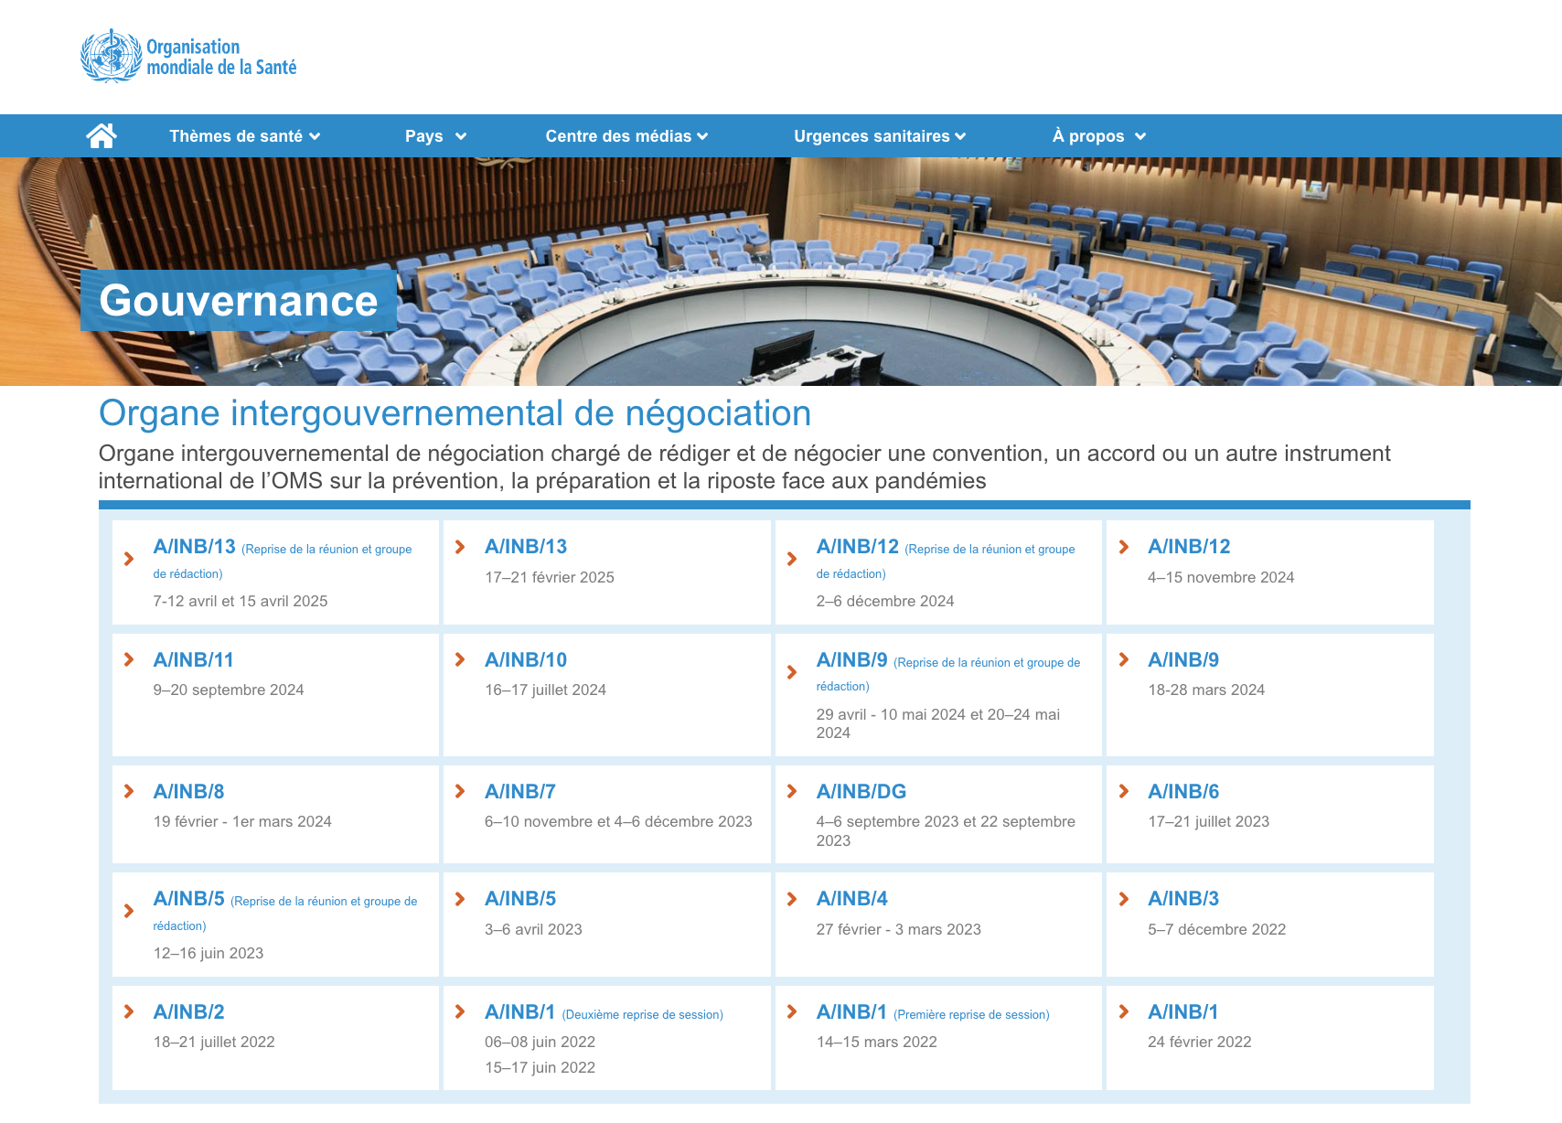
Task: Click arrow icon beside 3–6 avril 2023 card
Action: [x=460, y=899]
